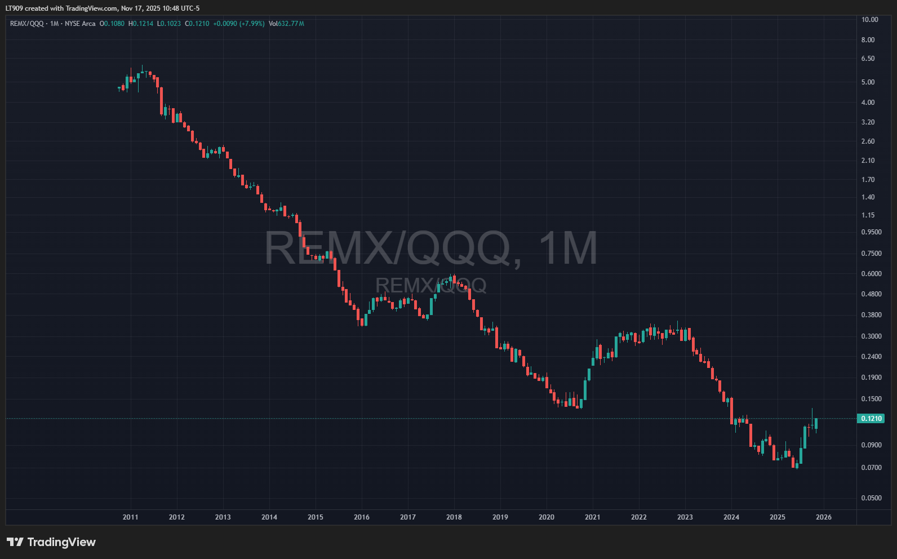Click the 2026 label on time axis
Screen dimensions: 897x559
coord(824,517)
